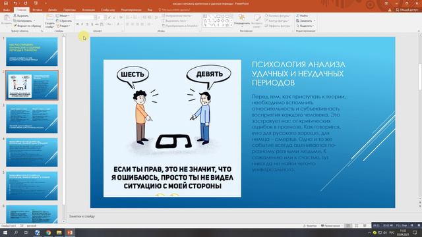Start slideshow from beginning in quick access

(x=36, y=3)
